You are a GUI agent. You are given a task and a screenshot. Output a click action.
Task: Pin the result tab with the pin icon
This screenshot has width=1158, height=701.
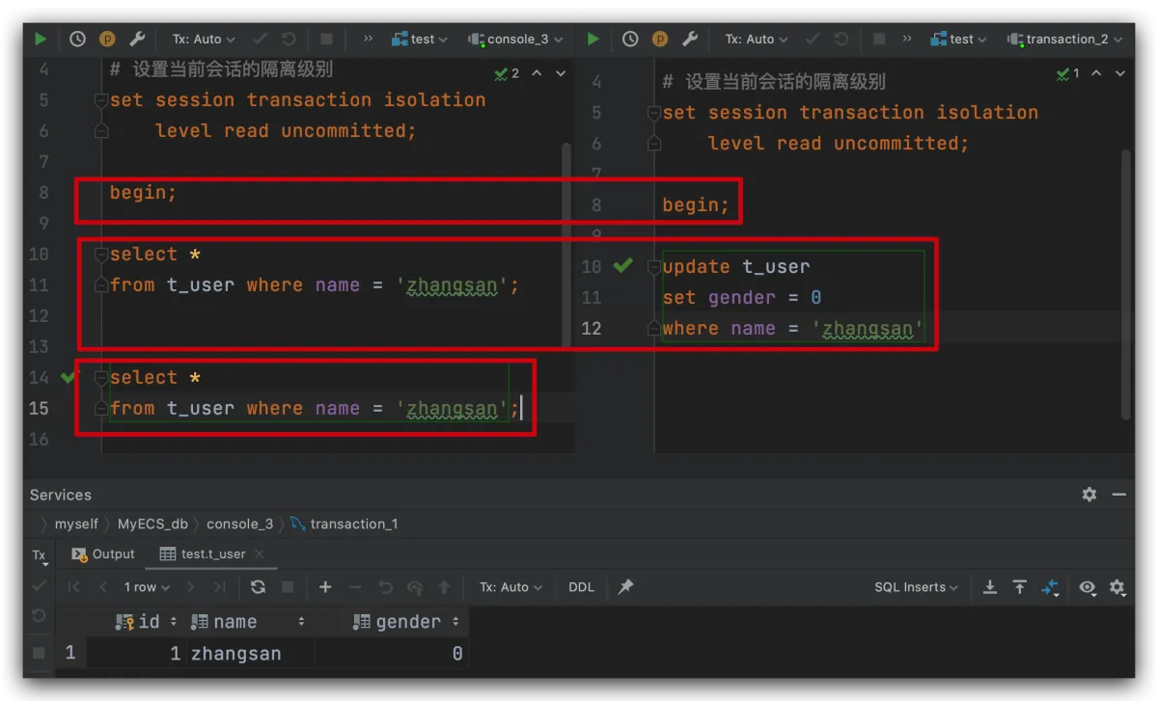(625, 587)
